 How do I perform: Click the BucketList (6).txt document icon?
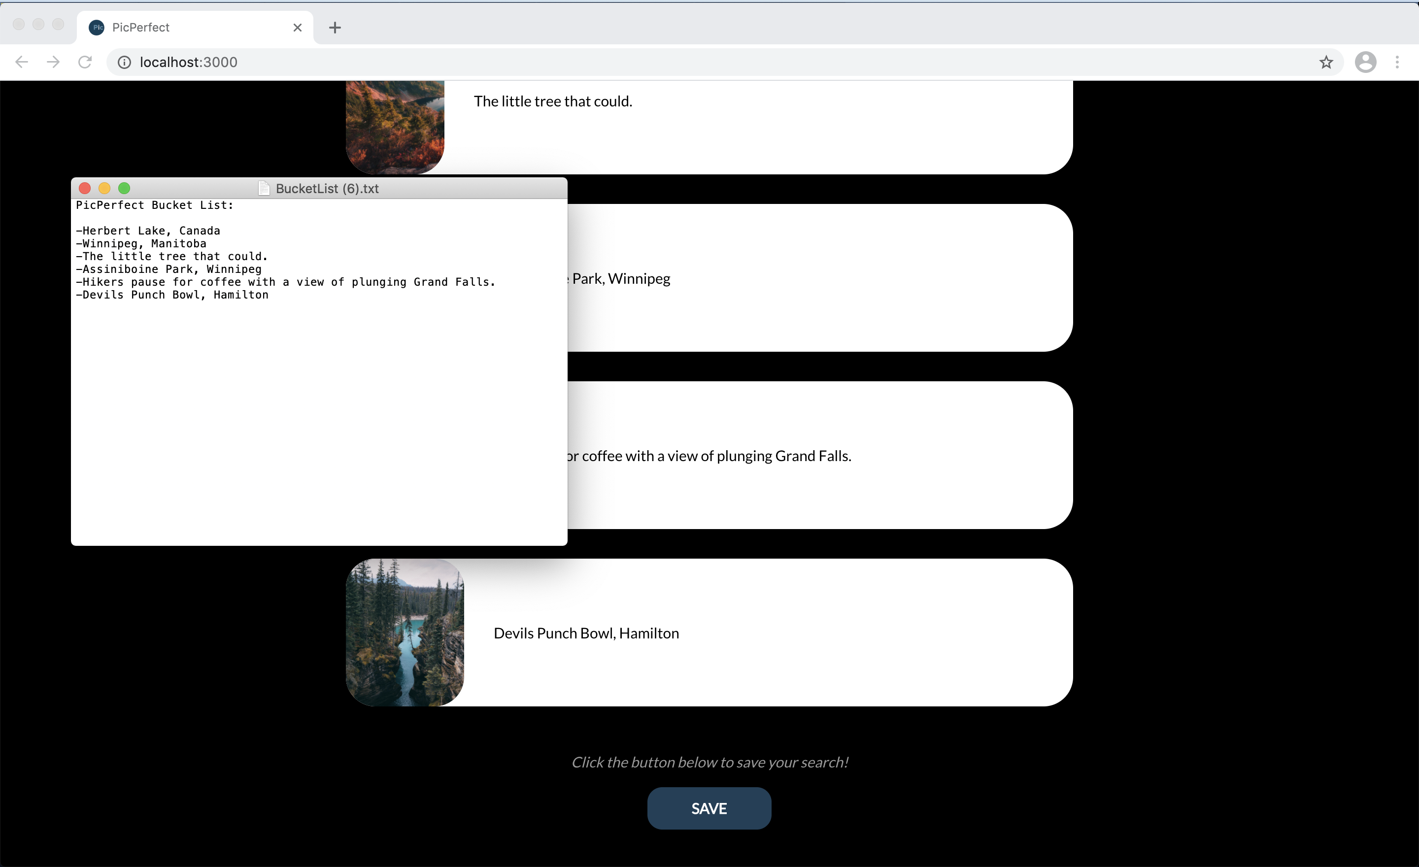(x=264, y=188)
